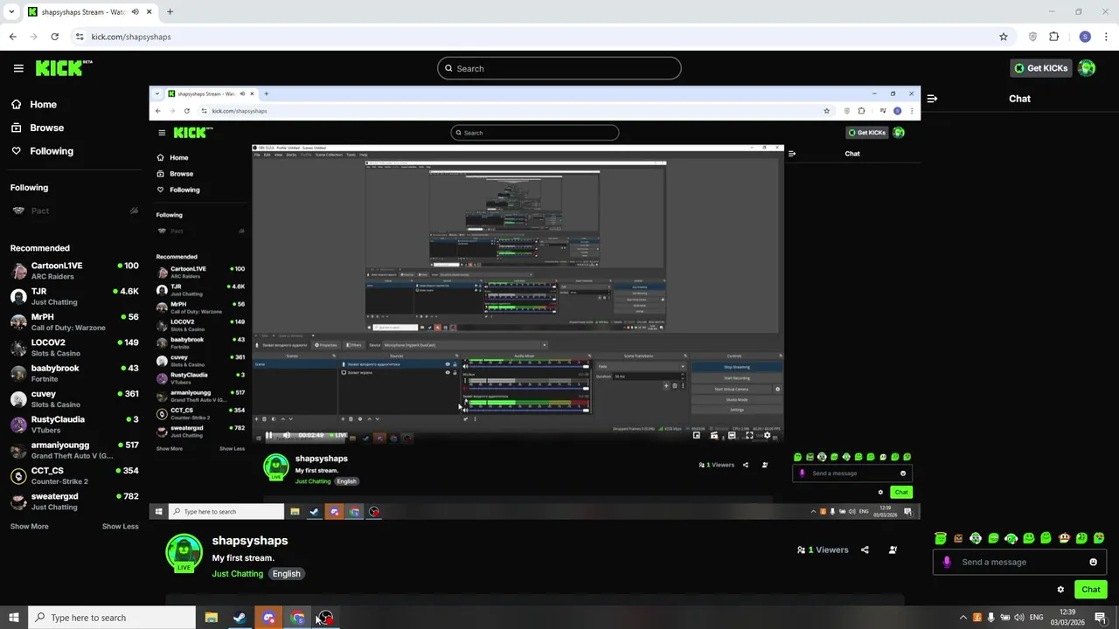Bookmark this page with star icon
This screenshot has height=629, width=1119.
click(x=1004, y=37)
